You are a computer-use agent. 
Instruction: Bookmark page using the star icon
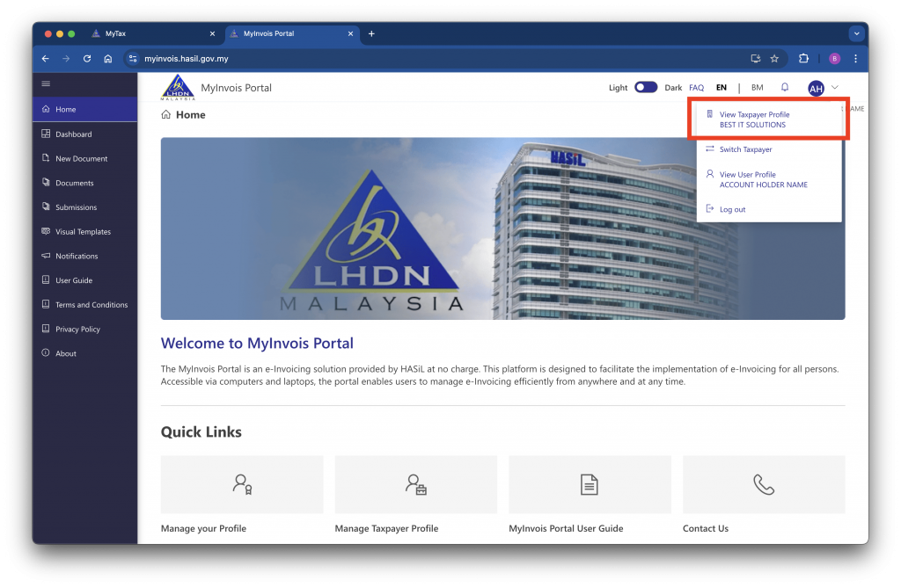pyautogui.click(x=774, y=59)
